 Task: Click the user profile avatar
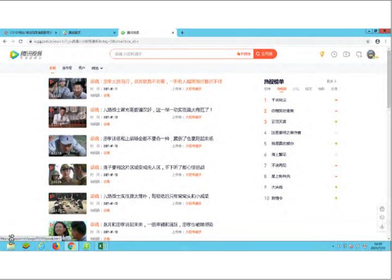coord(371,54)
